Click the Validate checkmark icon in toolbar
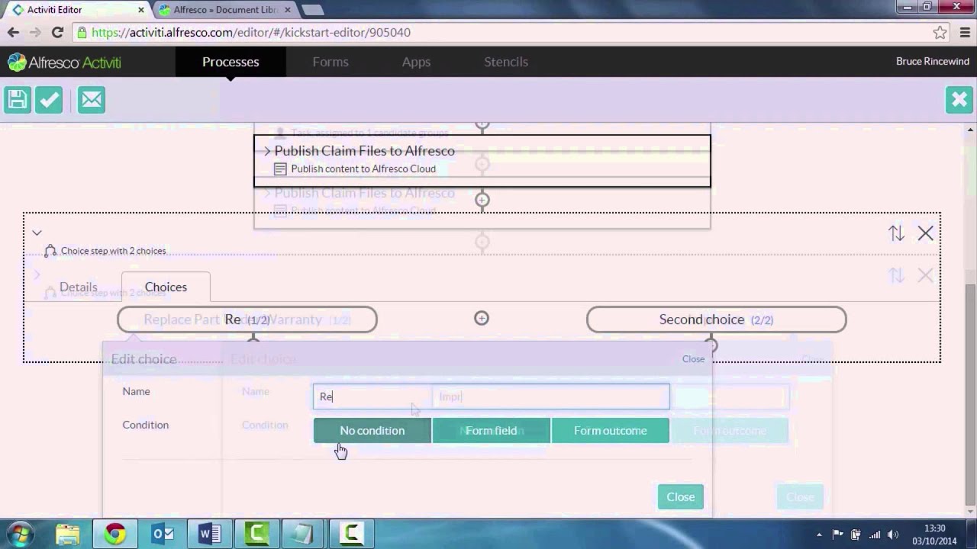The image size is (977, 549). [49, 100]
